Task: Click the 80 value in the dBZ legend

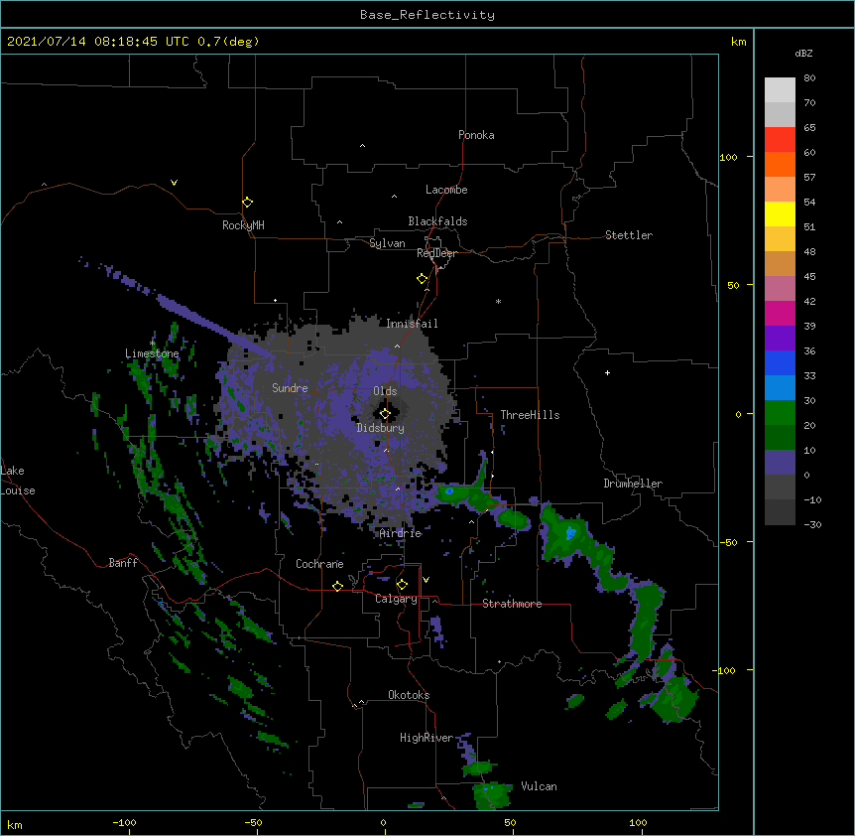Action: click(x=809, y=77)
